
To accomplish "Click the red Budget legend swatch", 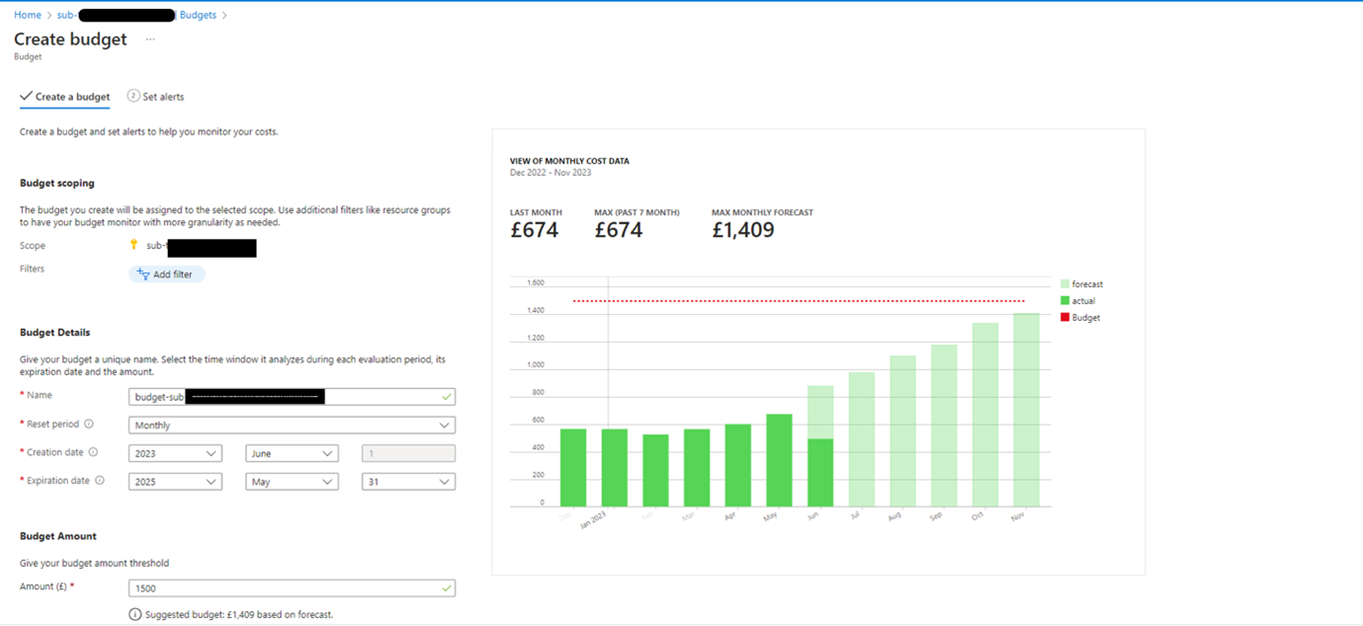I will coord(1066,317).
